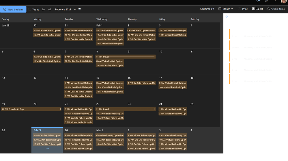Open 10 AM On-Site Follow Up booking on Jan 31
Viewport: 288px width, 161px height.
pos(78,35)
